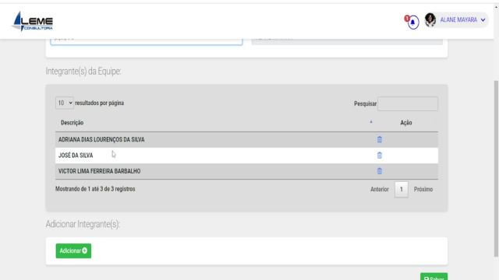
Task: Click the Mostrando de 1 até 3 records text
Action: (95, 189)
